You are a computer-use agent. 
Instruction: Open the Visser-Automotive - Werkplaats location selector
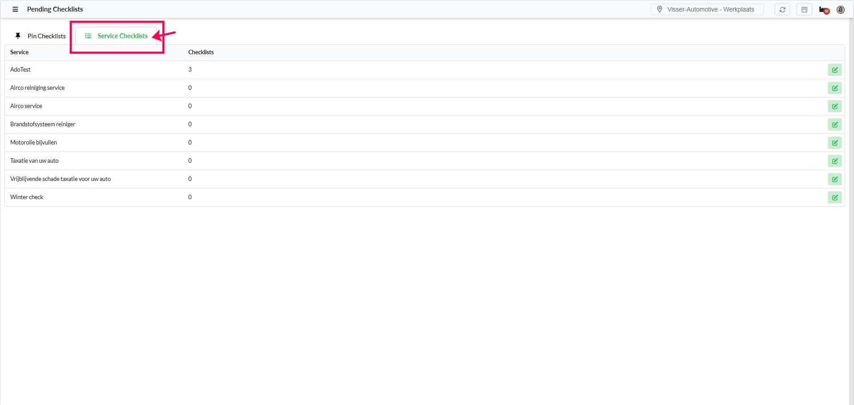point(707,9)
